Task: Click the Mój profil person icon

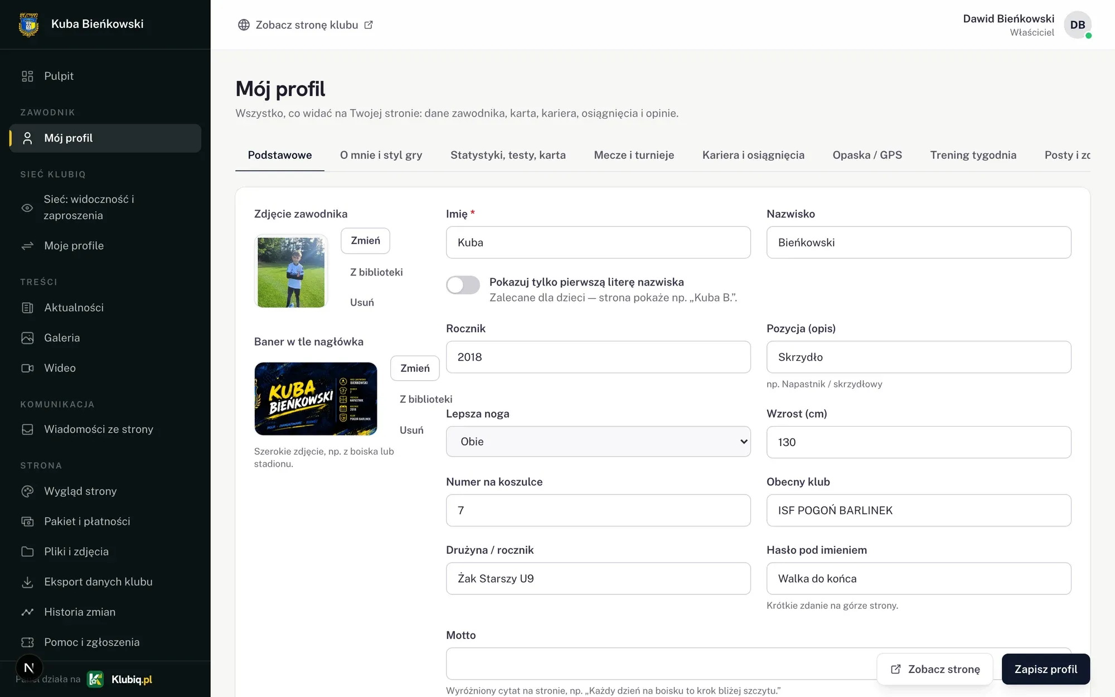Action: point(27,138)
